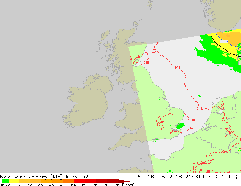Click the '49' legend scale value

[x=62, y=185]
